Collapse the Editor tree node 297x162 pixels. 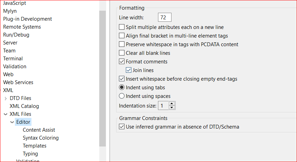click(x=12, y=122)
